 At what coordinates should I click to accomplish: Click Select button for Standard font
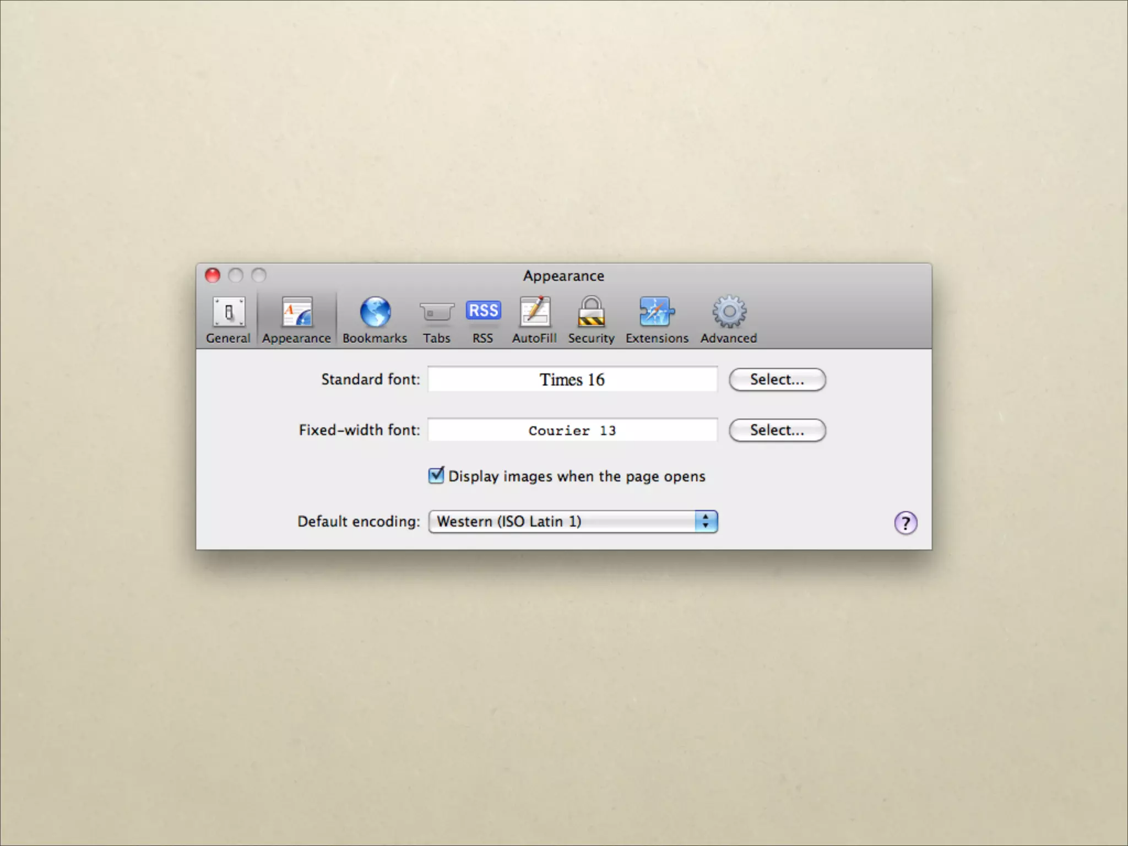click(x=777, y=379)
